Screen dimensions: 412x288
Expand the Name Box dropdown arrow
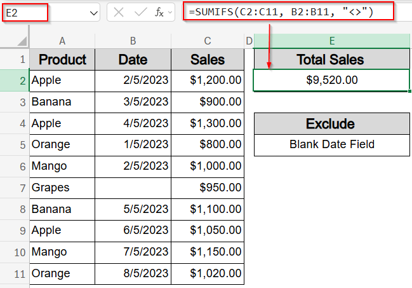pos(93,13)
